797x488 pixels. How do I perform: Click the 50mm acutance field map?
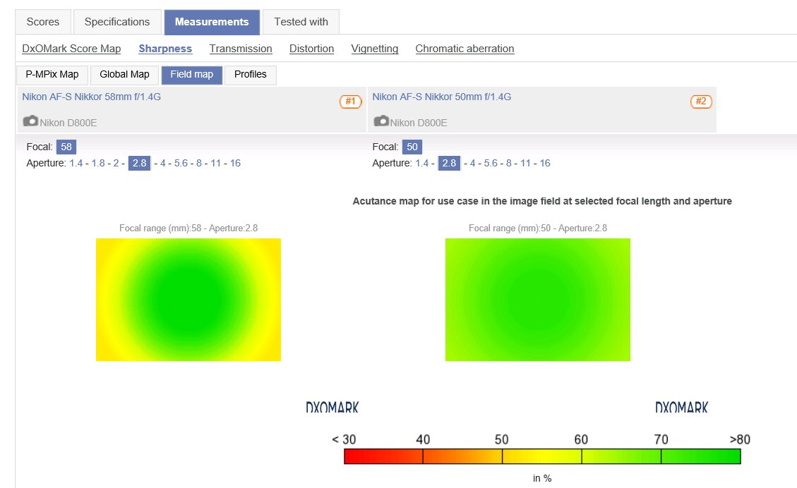coord(538,300)
